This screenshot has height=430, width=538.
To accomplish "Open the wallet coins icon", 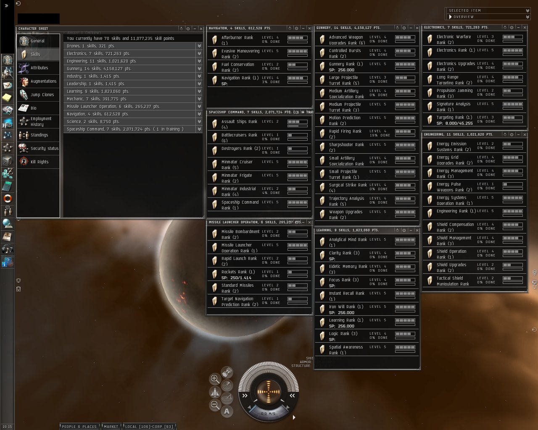I will (8, 173).
